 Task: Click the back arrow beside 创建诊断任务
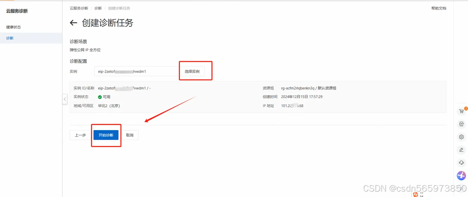pos(74,23)
